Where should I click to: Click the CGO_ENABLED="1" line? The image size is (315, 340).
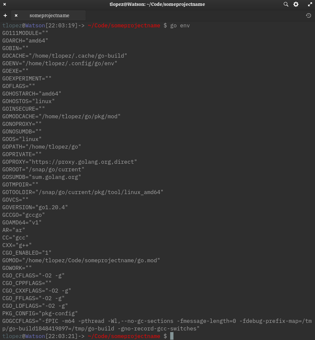point(27,253)
